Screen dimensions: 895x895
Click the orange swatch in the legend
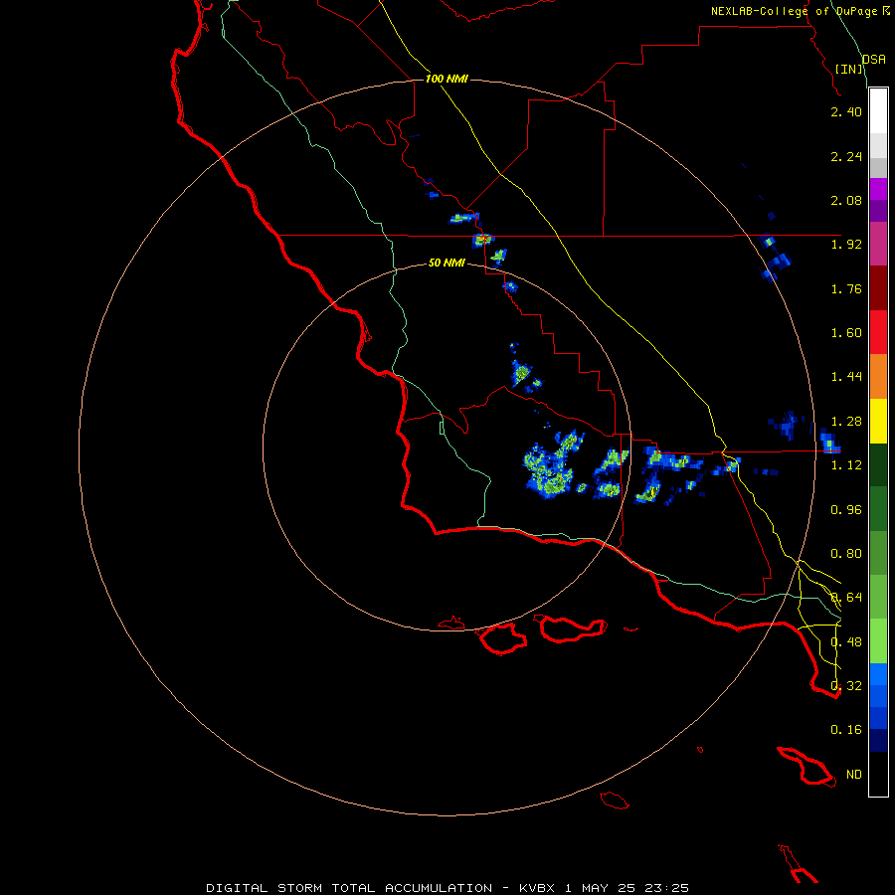pyautogui.click(x=878, y=377)
